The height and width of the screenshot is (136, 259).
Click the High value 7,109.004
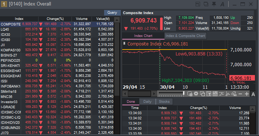click(x=186, y=18)
